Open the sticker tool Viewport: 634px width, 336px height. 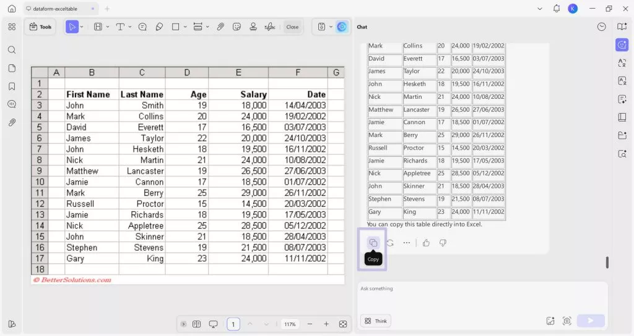[237, 27]
